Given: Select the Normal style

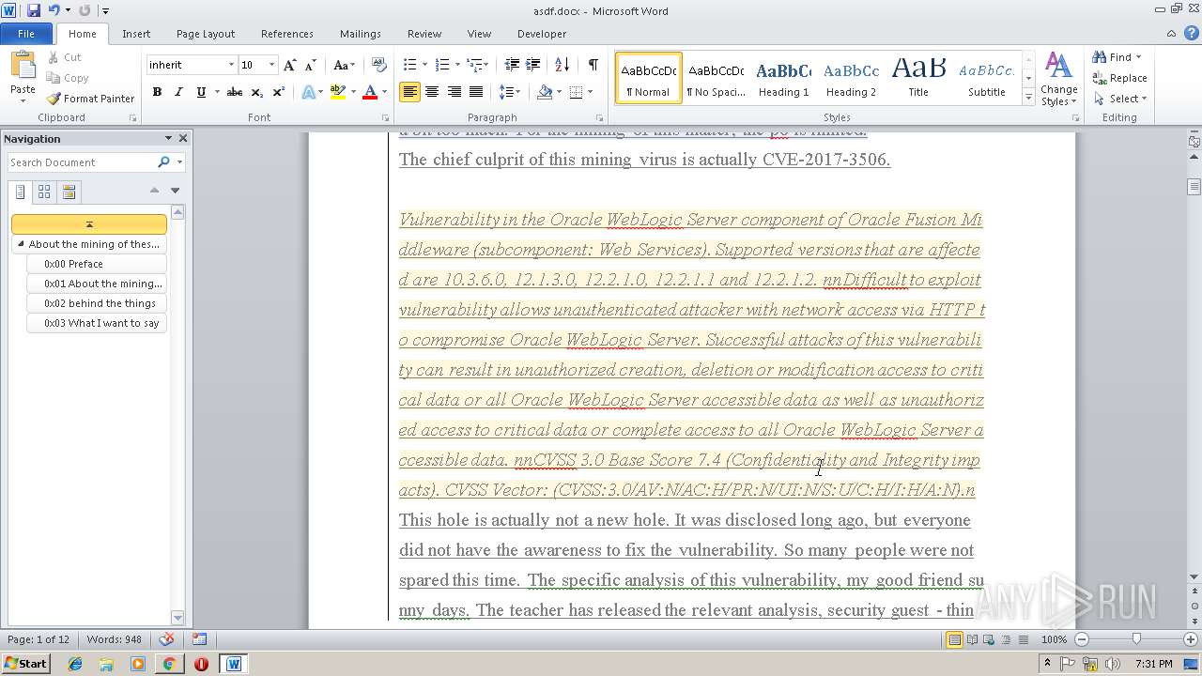Looking at the screenshot, I should click(x=649, y=77).
